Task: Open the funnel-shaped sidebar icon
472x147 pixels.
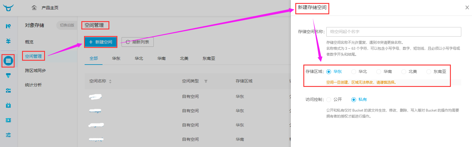Action: click(x=8, y=76)
